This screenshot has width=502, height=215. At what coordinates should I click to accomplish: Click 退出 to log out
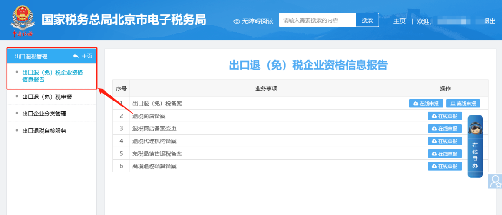(490, 21)
